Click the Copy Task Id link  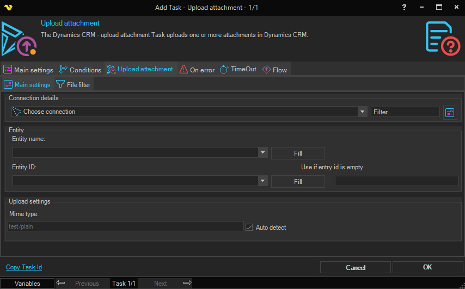point(24,267)
